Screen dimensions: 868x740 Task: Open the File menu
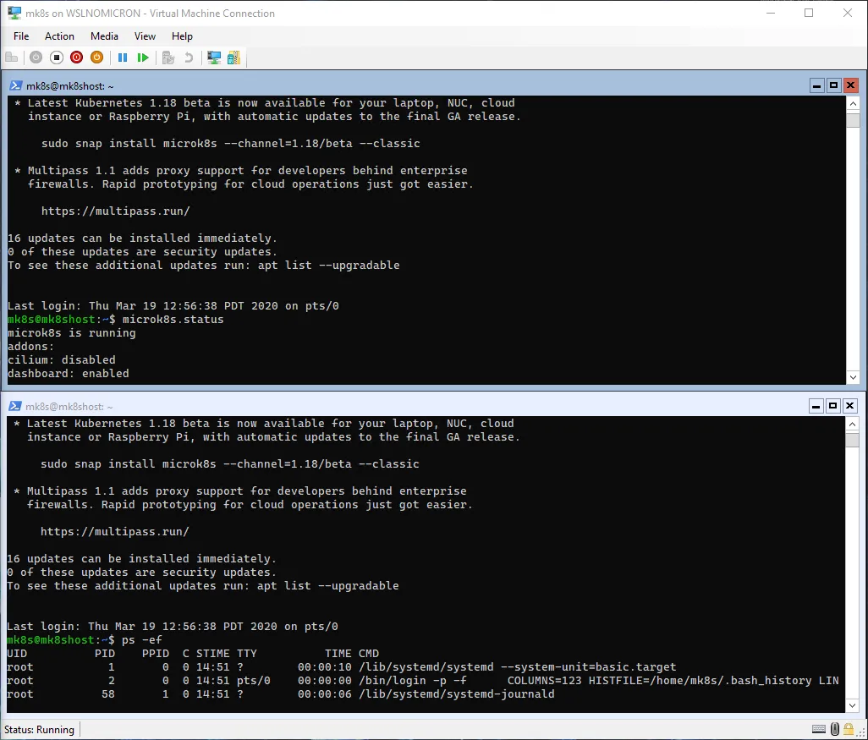[x=21, y=36]
